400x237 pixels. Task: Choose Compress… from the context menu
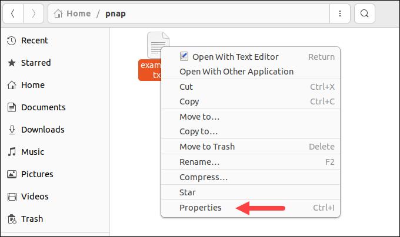pyautogui.click(x=204, y=177)
